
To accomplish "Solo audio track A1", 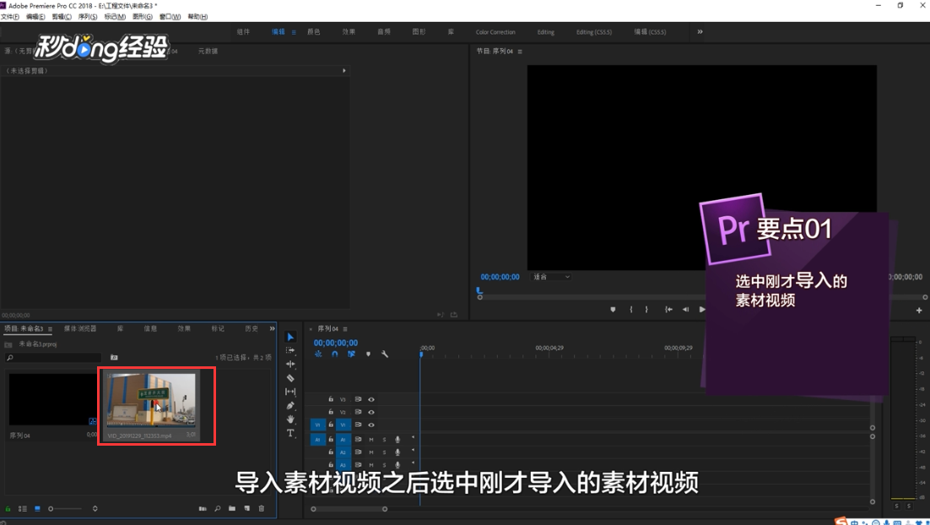I will 384,440.
